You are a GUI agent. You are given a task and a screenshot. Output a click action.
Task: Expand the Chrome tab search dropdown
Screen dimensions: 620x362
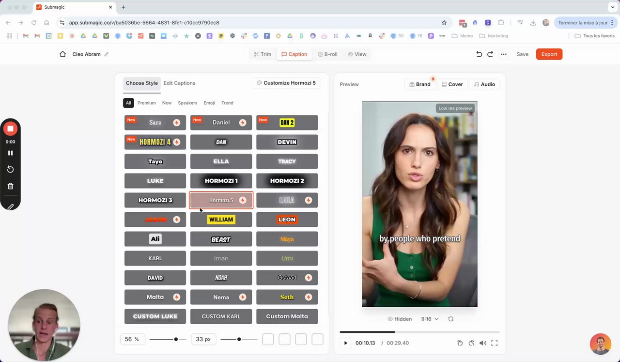(612, 7)
